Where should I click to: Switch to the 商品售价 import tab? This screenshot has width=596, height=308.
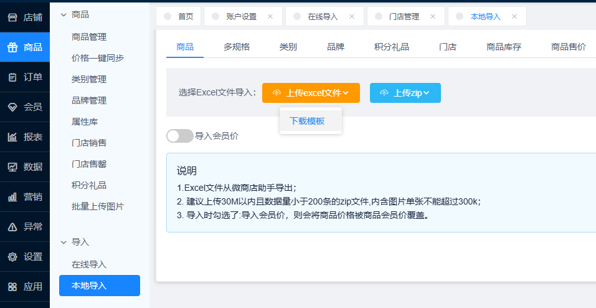coord(569,47)
